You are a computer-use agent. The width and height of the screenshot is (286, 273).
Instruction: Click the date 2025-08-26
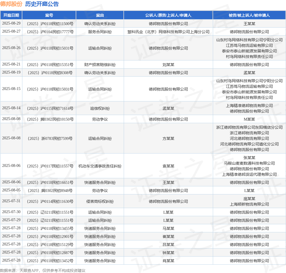pos(11,48)
